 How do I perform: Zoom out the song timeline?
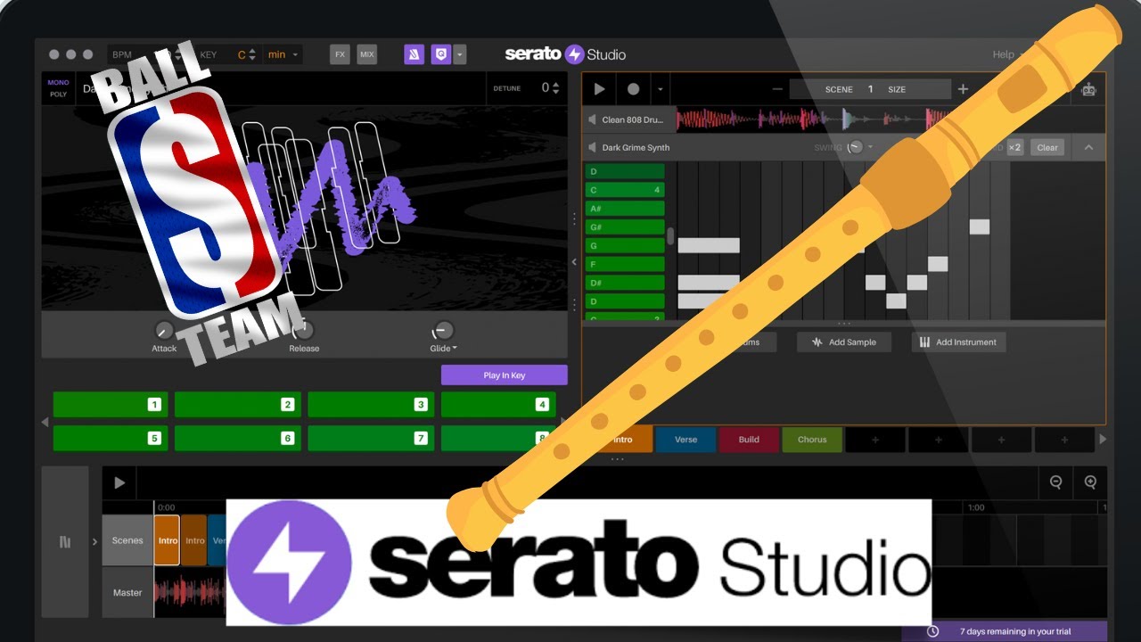(x=1055, y=482)
